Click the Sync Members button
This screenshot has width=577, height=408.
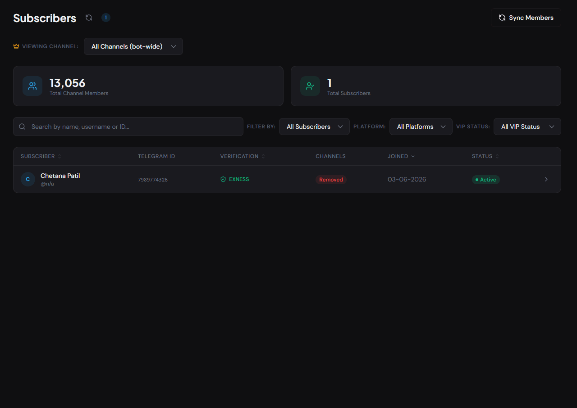pyautogui.click(x=526, y=18)
